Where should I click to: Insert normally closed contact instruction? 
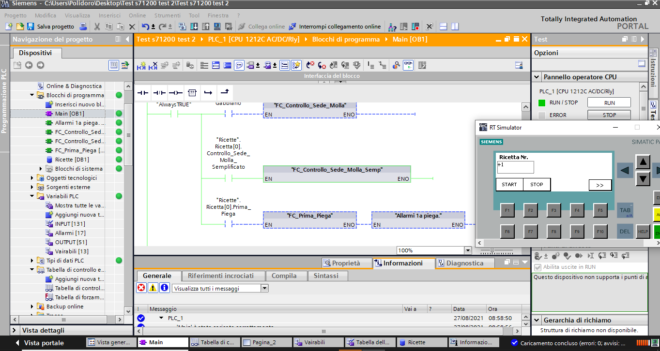pos(159,92)
